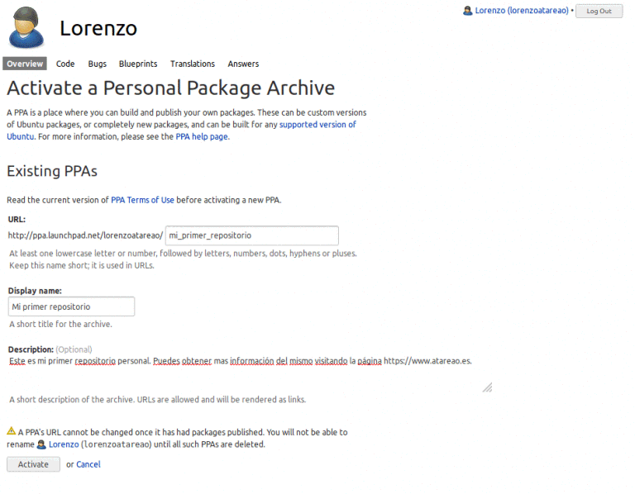Click the Log Out button
Viewport: 635px width, 494px height.
pos(599,11)
